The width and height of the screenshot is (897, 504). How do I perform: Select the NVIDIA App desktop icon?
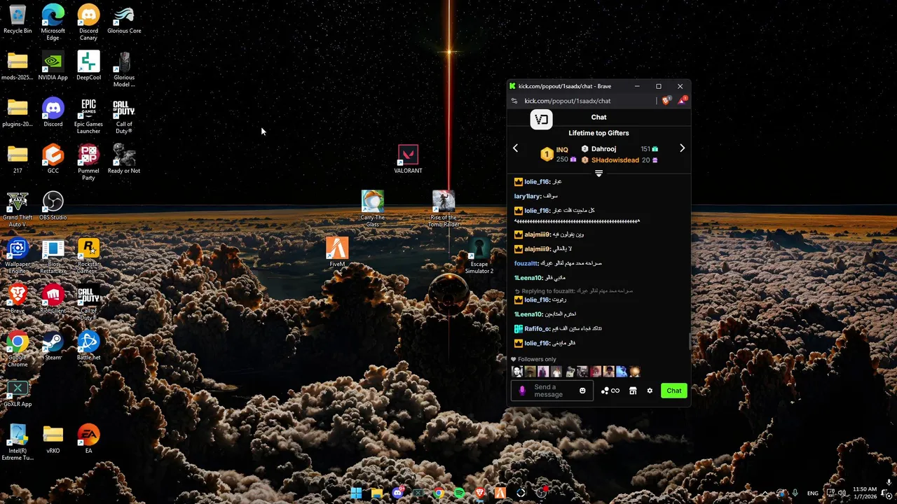point(53,66)
